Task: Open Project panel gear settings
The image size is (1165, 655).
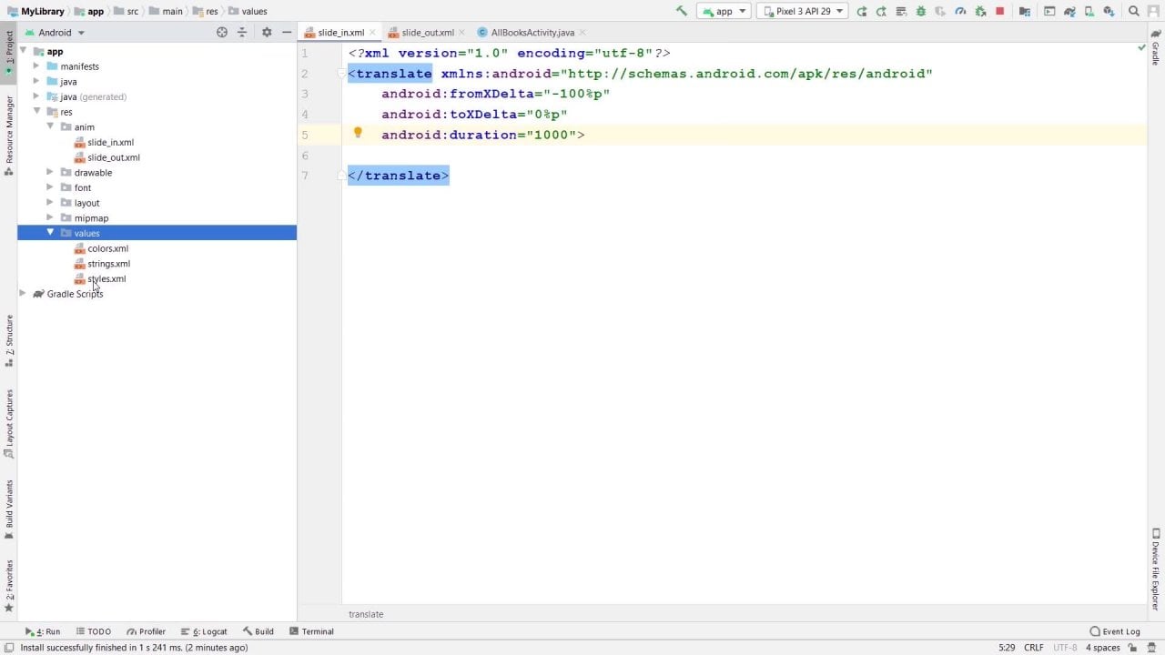Action: click(267, 32)
